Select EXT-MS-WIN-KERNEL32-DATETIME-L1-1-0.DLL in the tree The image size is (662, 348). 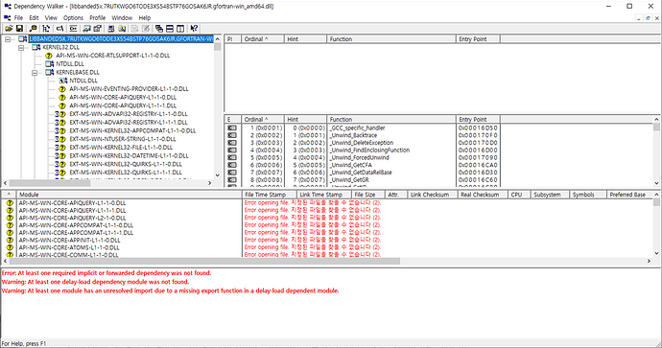(130, 155)
